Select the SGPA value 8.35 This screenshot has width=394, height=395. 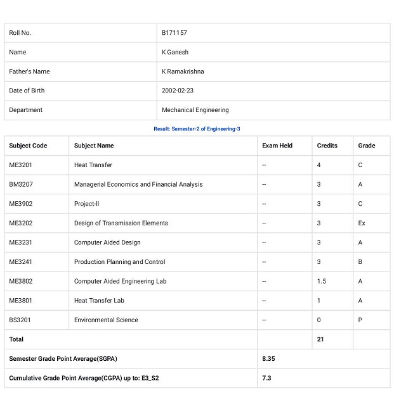268,359
